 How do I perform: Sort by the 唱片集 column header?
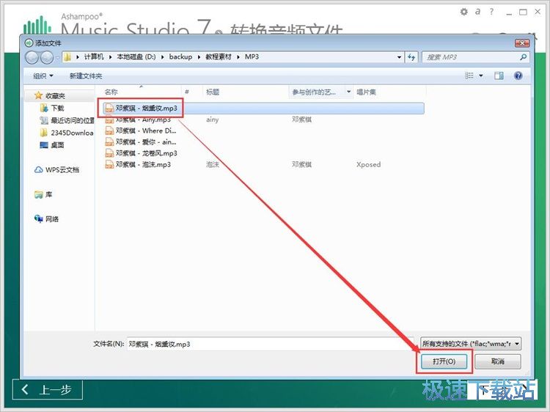366,92
